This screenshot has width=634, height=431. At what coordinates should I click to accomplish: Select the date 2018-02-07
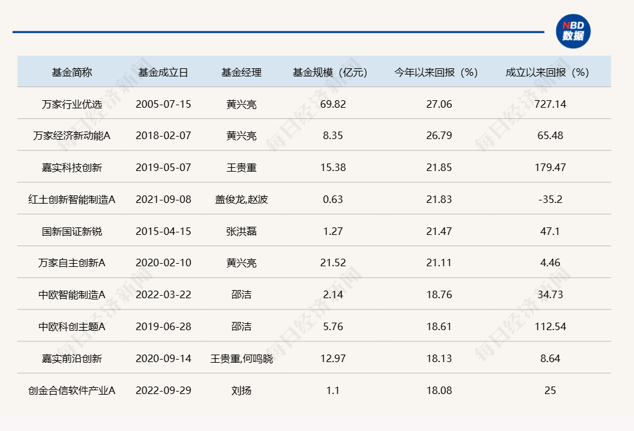point(164,135)
